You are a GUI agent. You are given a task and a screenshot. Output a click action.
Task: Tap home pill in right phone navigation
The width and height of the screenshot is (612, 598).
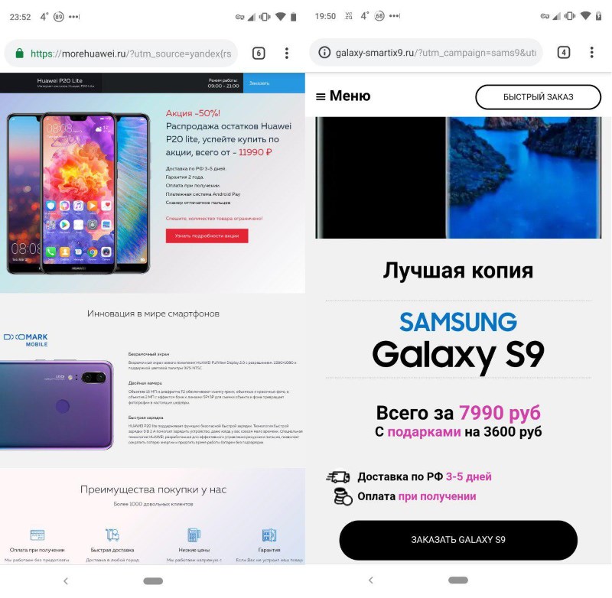[x=458, y=580]
